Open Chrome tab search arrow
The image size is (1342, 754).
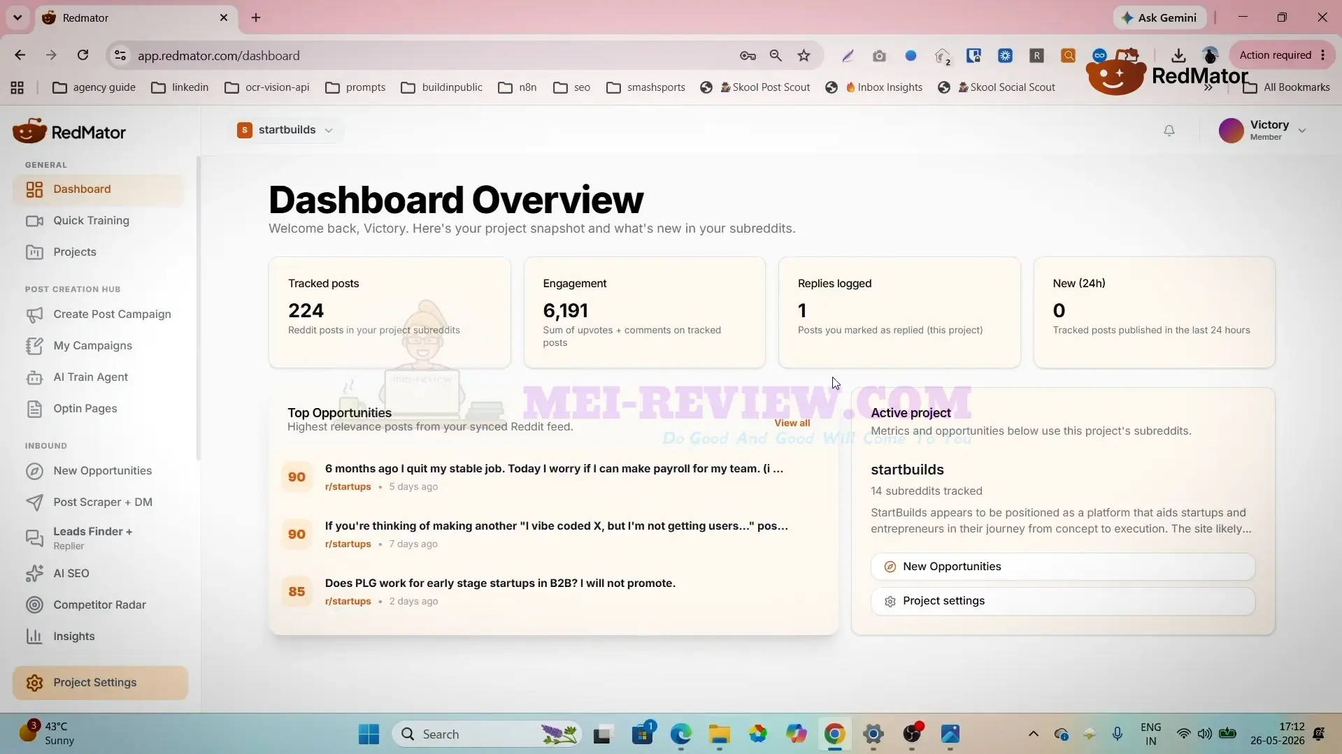pos(17,17)
